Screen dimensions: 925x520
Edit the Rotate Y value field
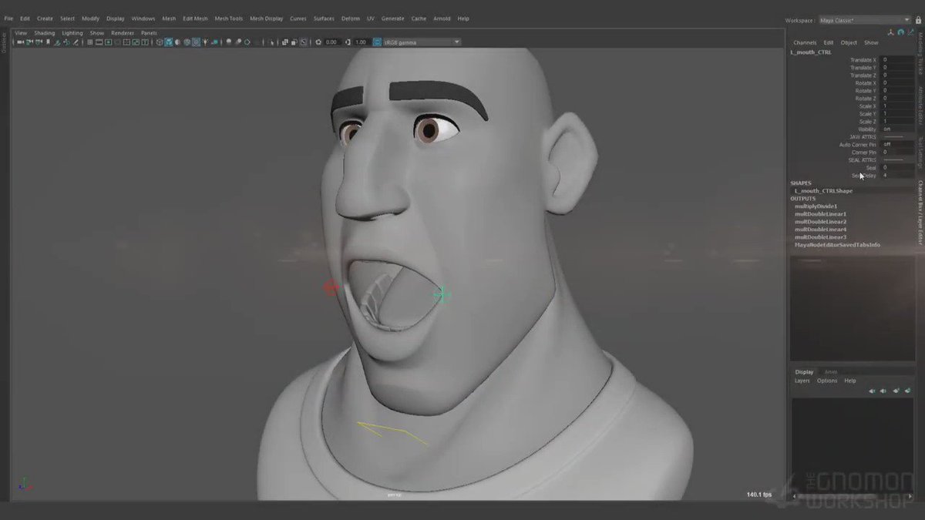click(x=898, y=91)
